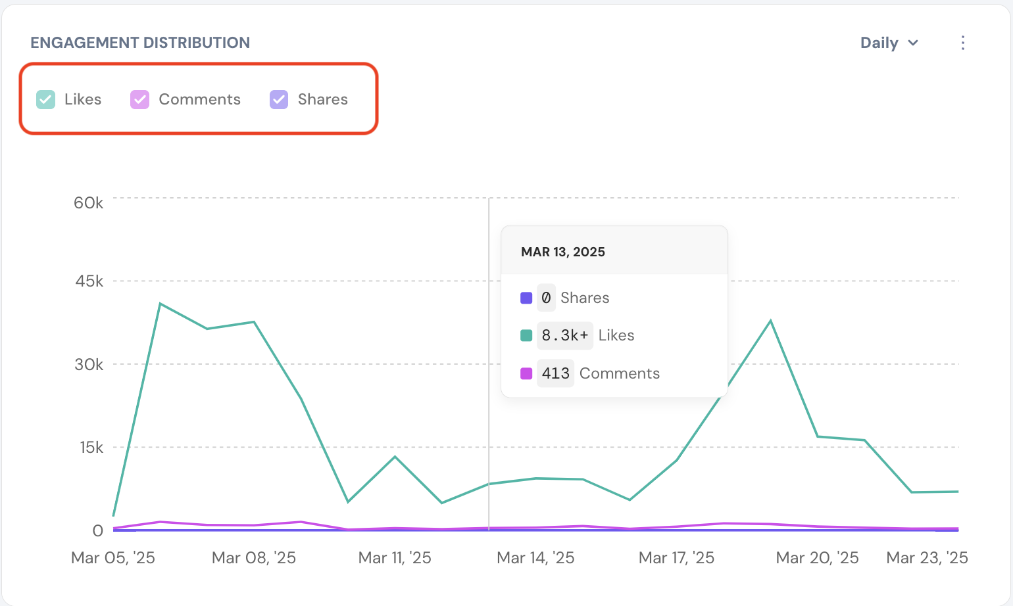
Task: Uncheck the Likes checkbox
Action: click(46, 99)
